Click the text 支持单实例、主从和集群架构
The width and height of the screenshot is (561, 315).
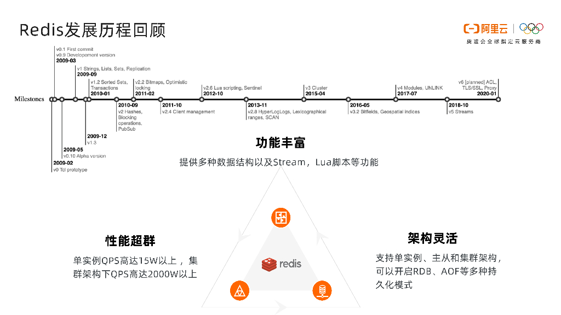436,258
